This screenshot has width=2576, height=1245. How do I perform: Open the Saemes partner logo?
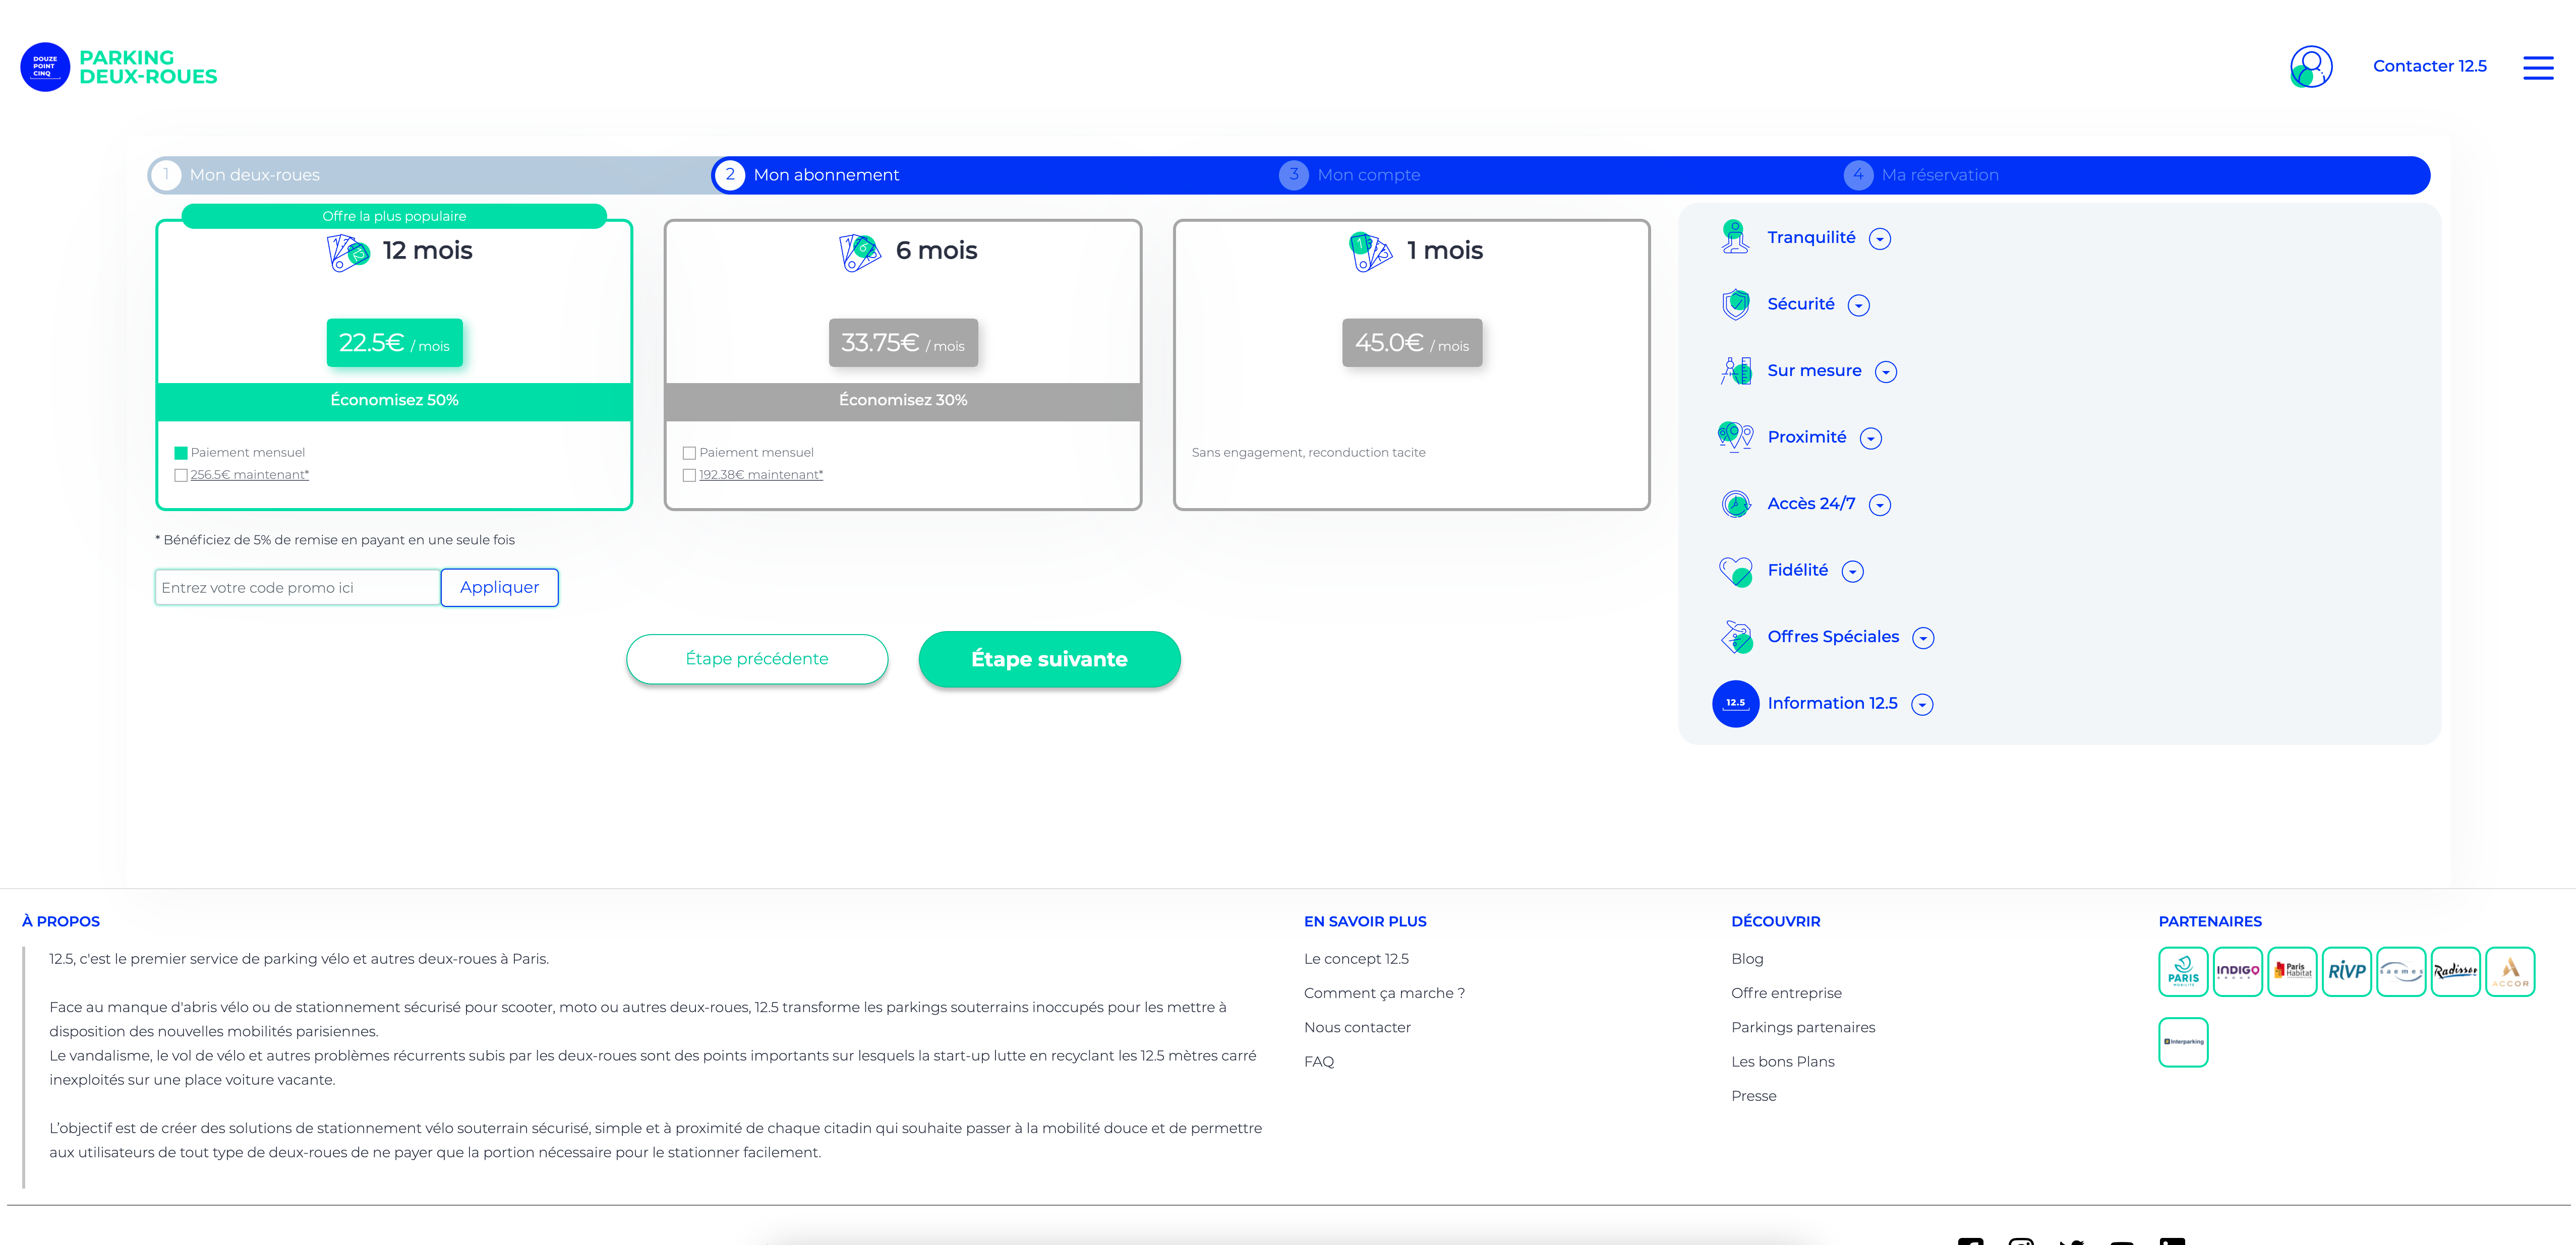(2401, 971)
